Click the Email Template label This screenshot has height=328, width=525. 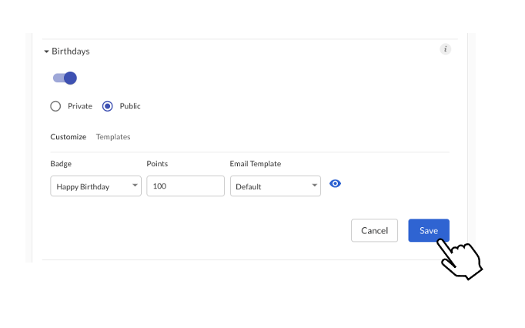(x=255, y=164)
